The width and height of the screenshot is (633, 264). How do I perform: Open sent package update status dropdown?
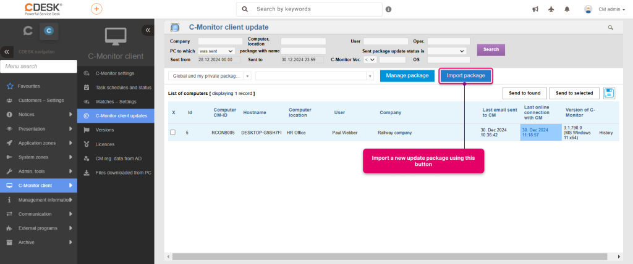(447, 51)
